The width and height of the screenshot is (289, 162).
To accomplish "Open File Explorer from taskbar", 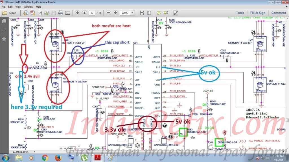I will pos(19,158).
